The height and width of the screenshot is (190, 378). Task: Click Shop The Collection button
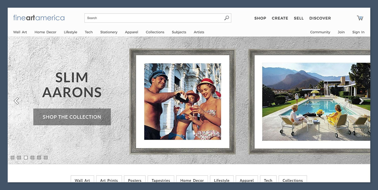(72, 117)
